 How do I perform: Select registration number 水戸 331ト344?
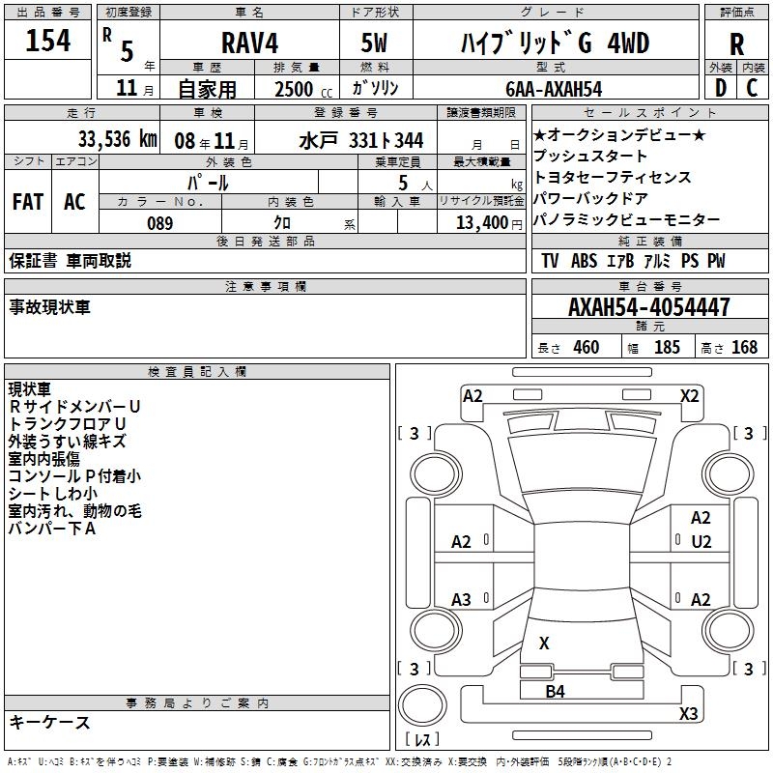point(360,141)
